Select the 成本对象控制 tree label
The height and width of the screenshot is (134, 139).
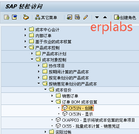(x=54, y=60)
